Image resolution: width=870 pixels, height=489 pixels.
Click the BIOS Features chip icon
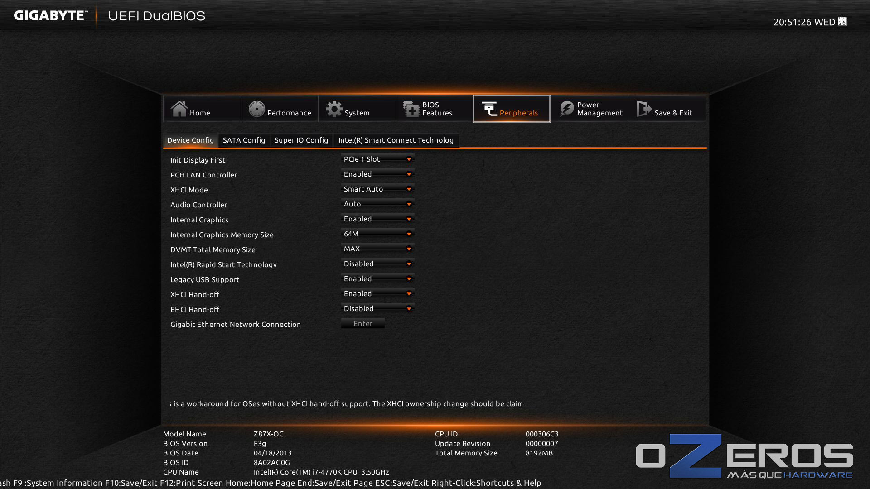click(x=411, y=109)
